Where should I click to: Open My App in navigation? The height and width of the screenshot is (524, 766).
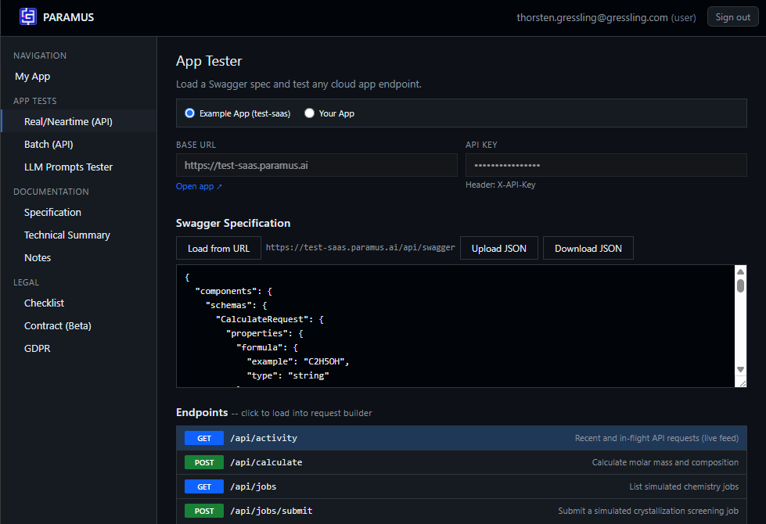point(32,76)
